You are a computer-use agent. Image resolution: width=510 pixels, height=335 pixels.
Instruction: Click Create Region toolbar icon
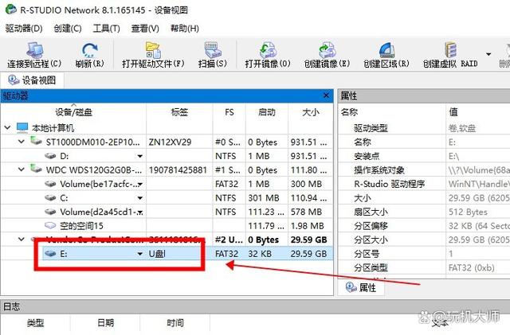point(386,55)
